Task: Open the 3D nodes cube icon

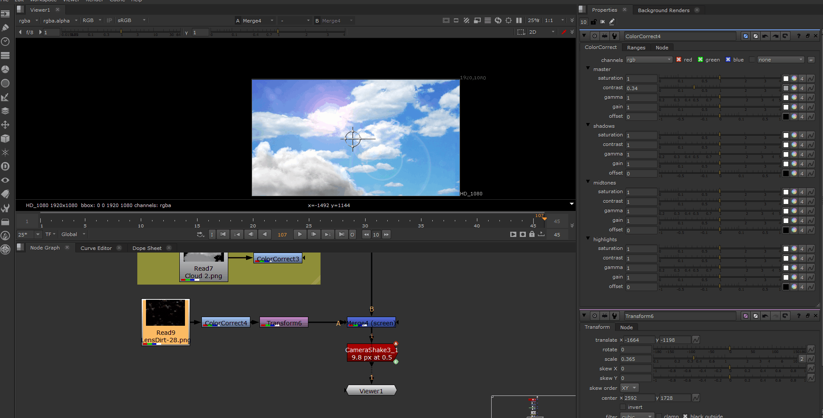Action: 5,139
